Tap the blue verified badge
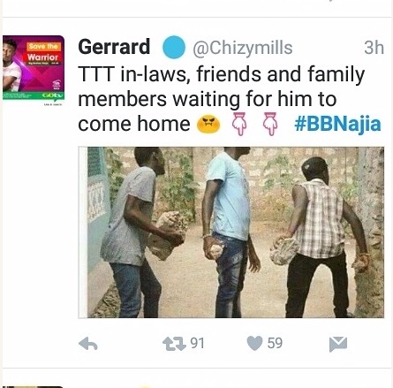The height and width of the screenshot is (388, 393). 174,47
